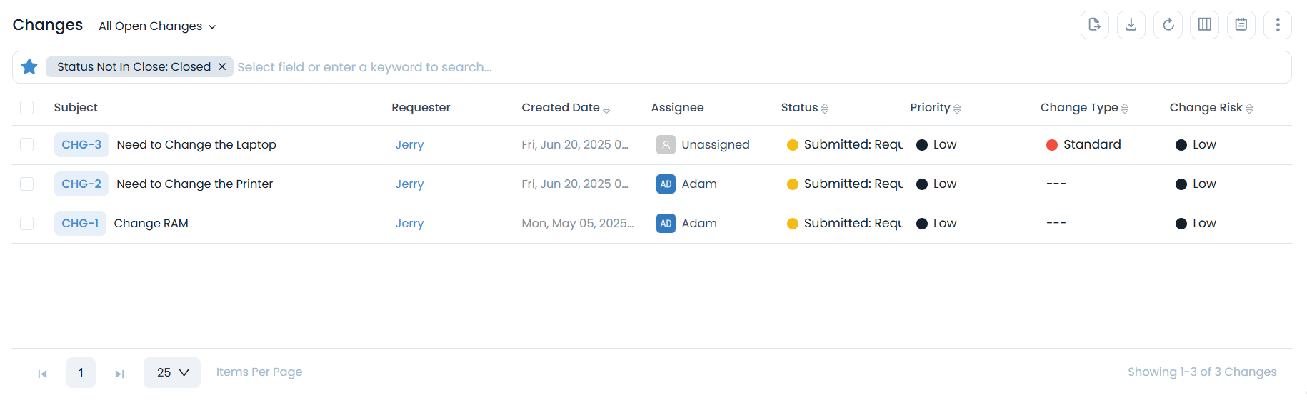This screenshot has height=418, width=1307.
Task: Open the three-dot more options menu
Action: [x=1278, y=25]
